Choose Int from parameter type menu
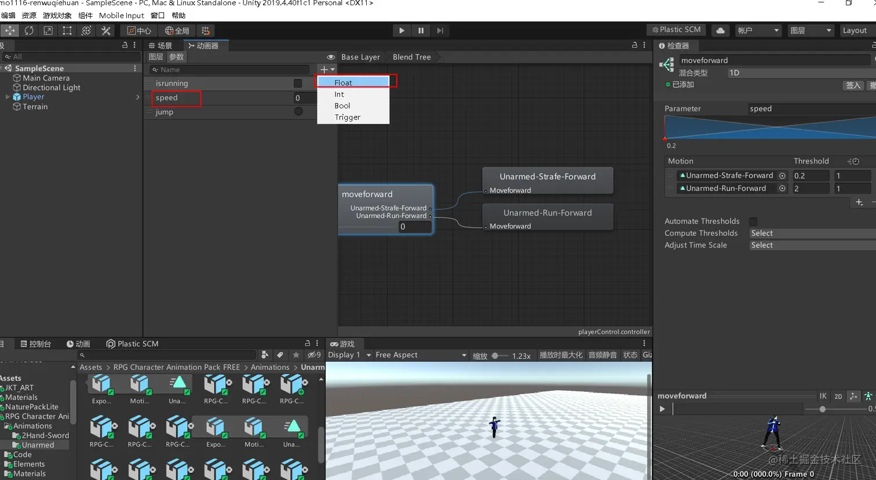 [353, 94]
